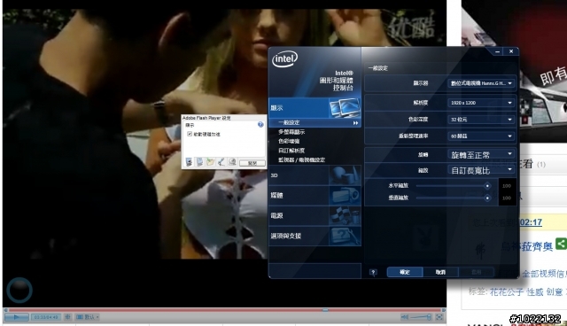This screenshot has width=567, height=326.
Task: Open the video player settings gear icon
Action: coord(67,317)
